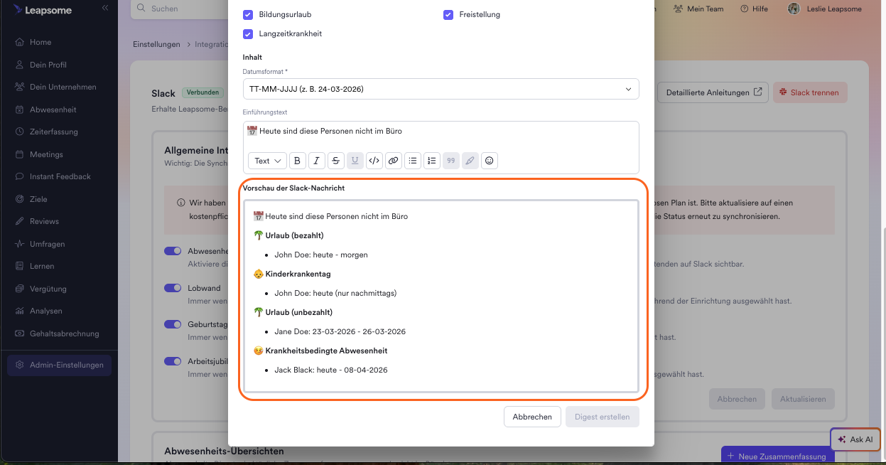
Task: Open the Ask AI assistant
Action: (x=855, y=439)
